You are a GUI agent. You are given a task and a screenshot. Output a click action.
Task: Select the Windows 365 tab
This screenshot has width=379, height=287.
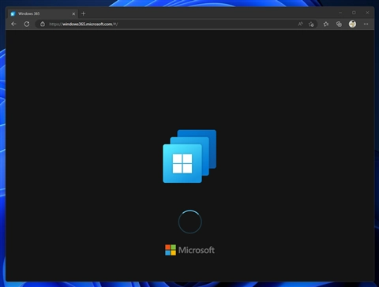(x=43, y=13)
